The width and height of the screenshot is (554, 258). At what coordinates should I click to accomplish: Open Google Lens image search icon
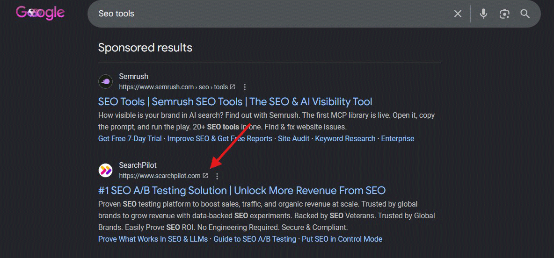[504, 14]
